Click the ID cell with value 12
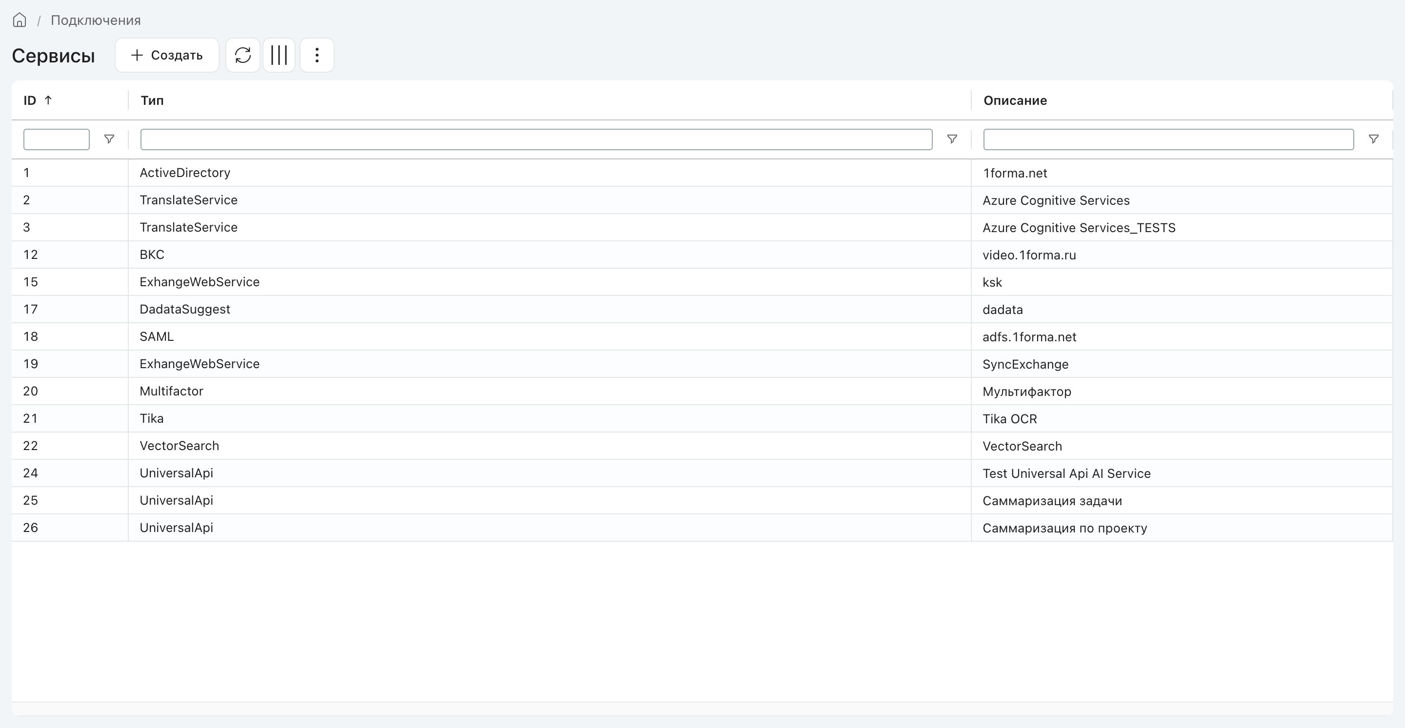Viewport: 1405px width, 728px height. click(x=70, y=255)
